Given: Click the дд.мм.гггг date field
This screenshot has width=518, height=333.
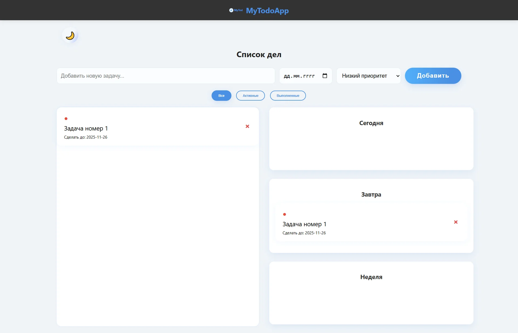Looking at the screenshot, I should coord(299,76).
